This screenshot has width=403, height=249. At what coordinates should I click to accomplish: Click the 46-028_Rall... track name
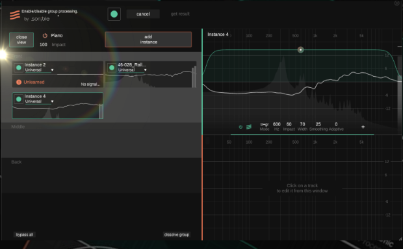click(x=132, y=65)
